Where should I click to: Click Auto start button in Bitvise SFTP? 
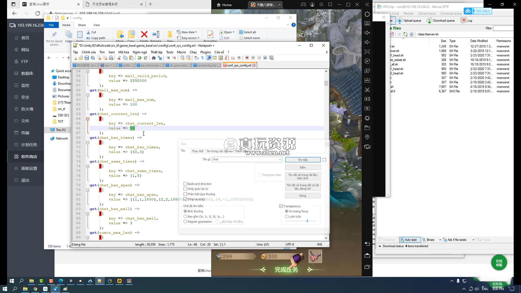click(410, 240)
